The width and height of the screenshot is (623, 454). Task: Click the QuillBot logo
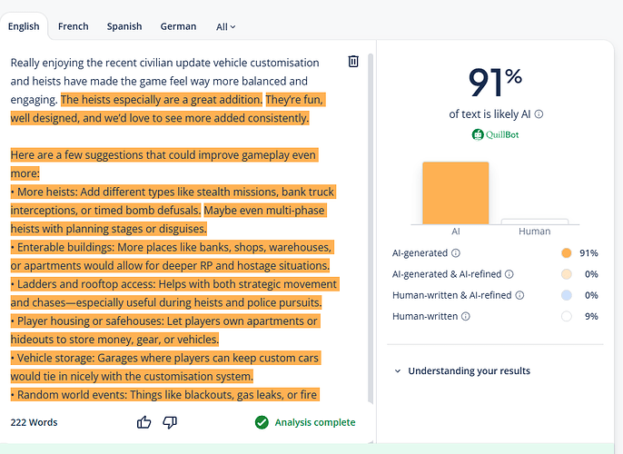tap(495, 134)
